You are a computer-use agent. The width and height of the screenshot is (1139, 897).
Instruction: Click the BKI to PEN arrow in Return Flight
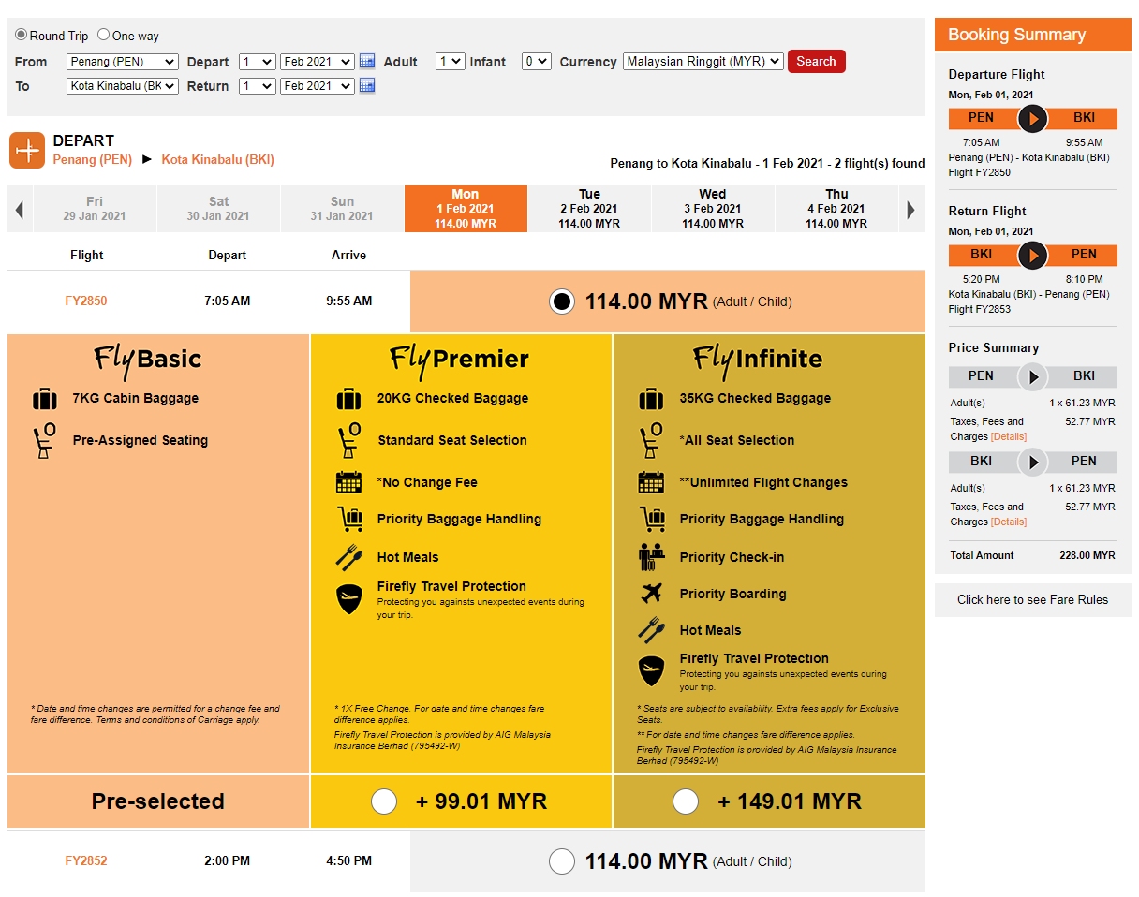1032,254
